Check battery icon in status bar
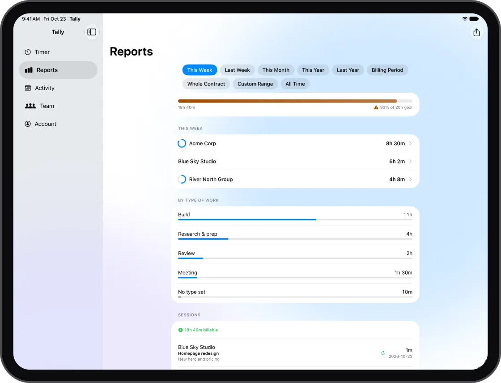This screenshot has height=383, width=501. point(474,19)
